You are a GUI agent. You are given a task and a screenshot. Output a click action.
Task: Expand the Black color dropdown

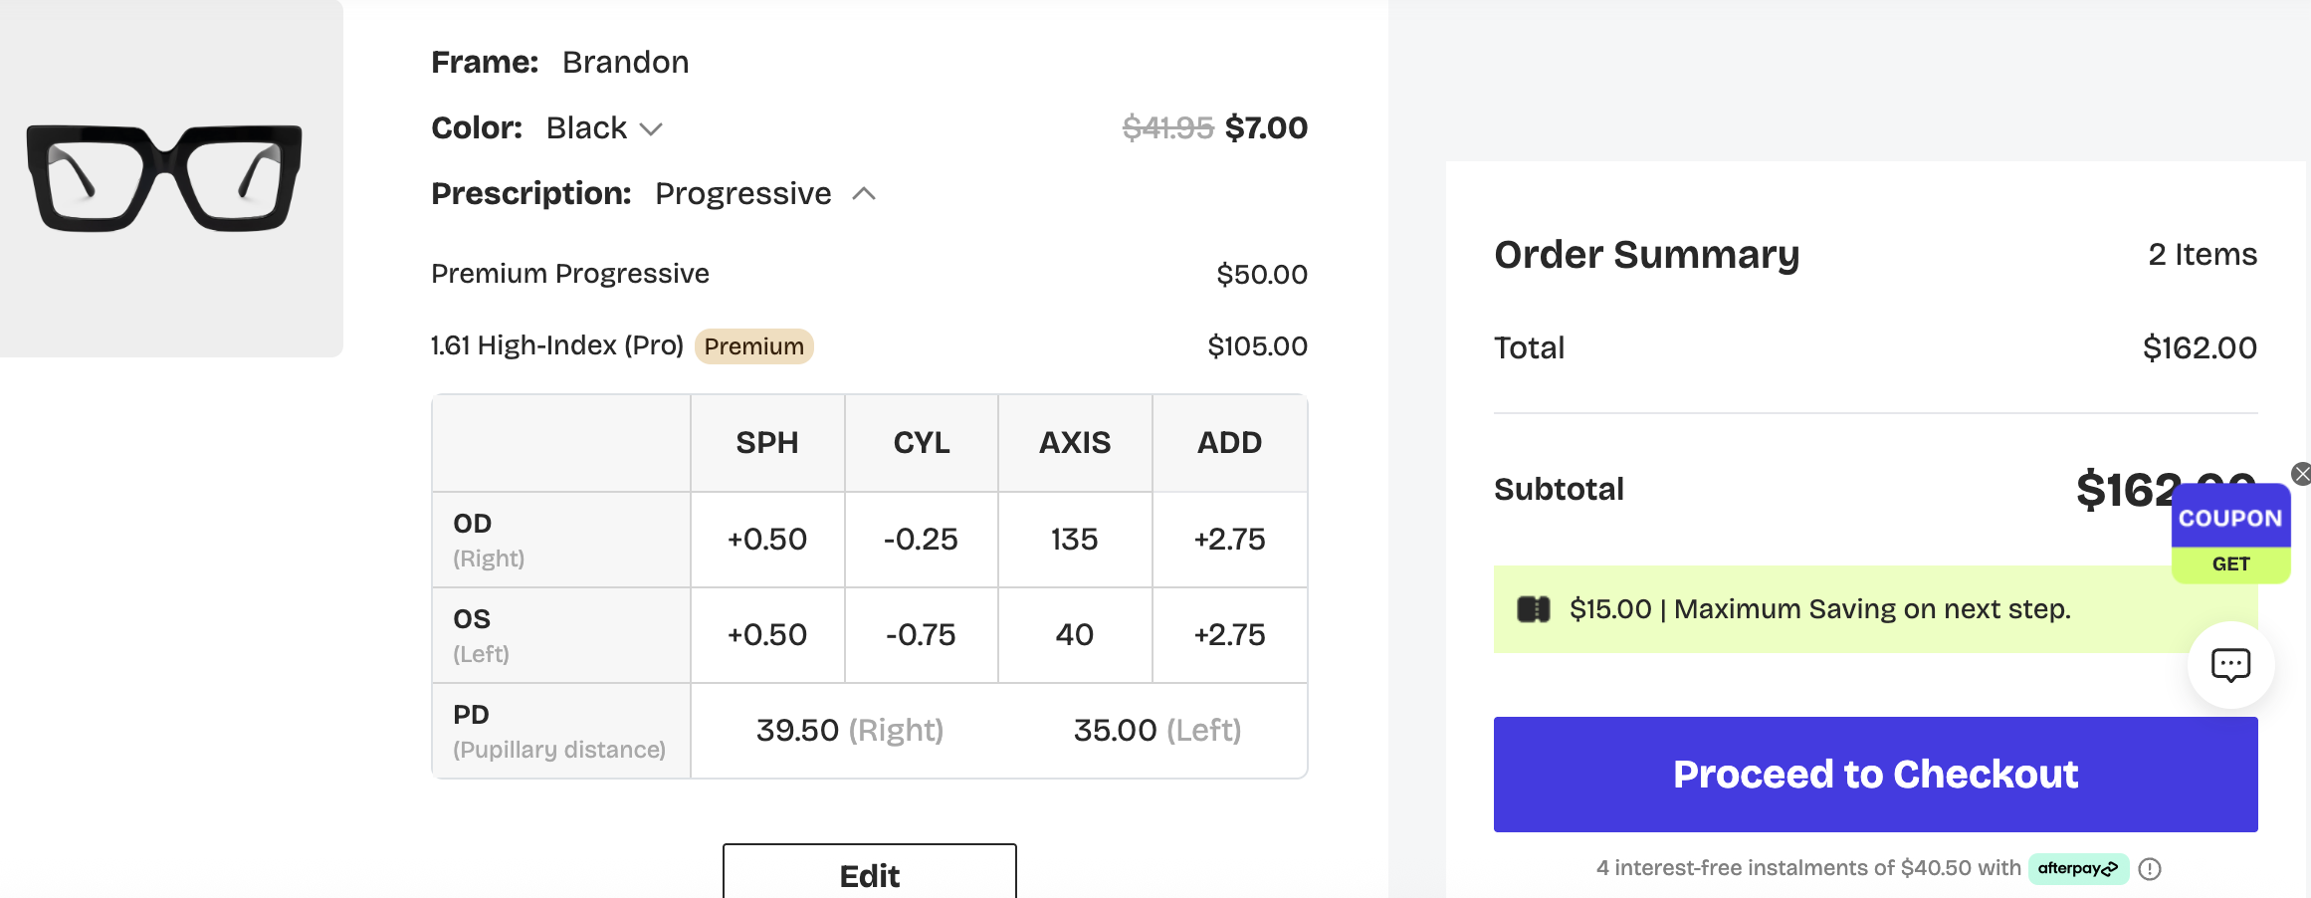coord(651,129)
